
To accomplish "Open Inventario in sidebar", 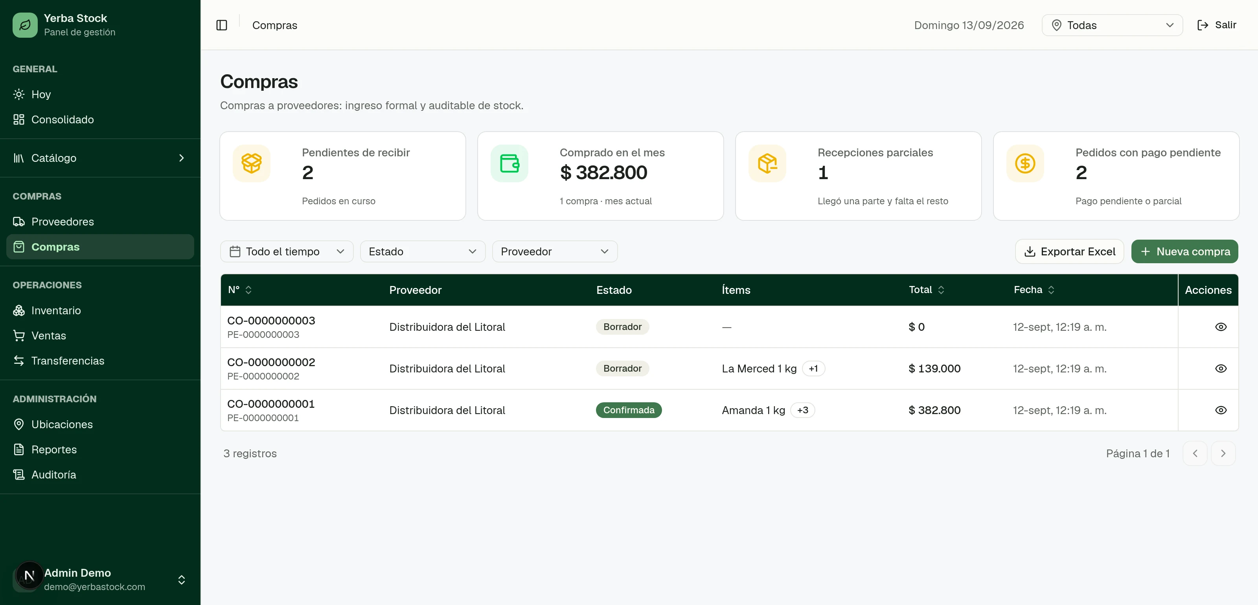I will pyautogui.click(x=99, y=310).
